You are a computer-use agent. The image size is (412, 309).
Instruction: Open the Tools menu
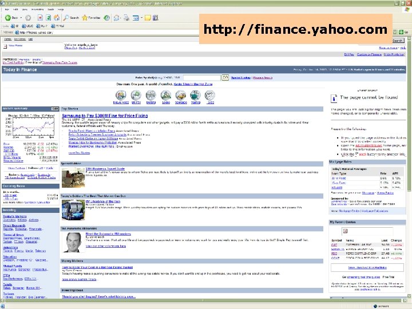point(51,9)
